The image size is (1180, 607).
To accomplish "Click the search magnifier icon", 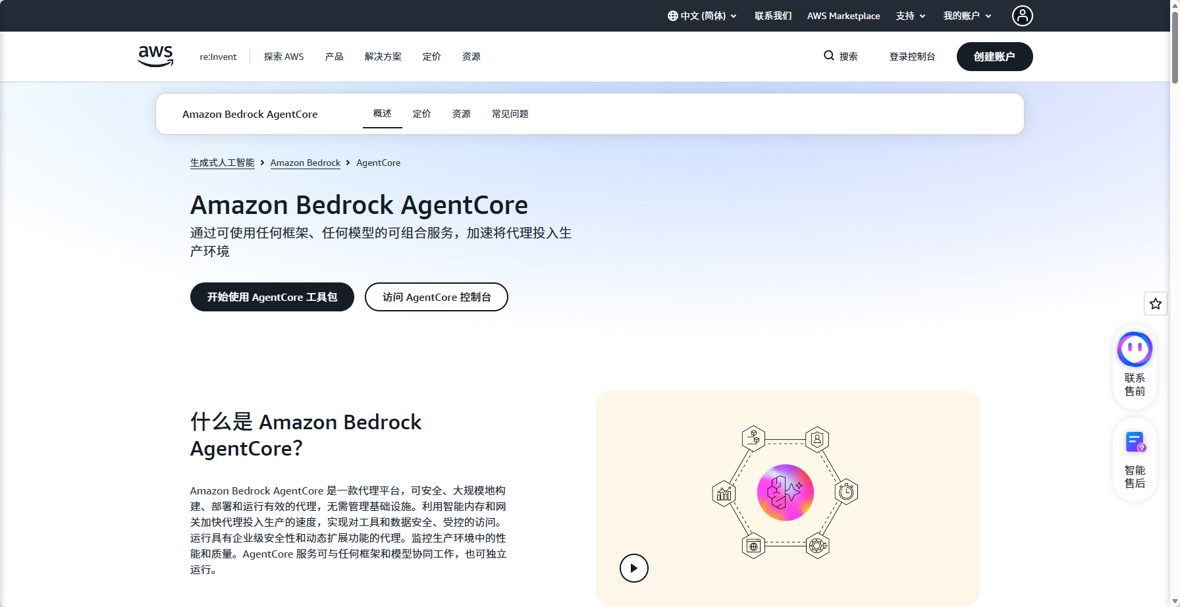I will (x=829, y=56).
